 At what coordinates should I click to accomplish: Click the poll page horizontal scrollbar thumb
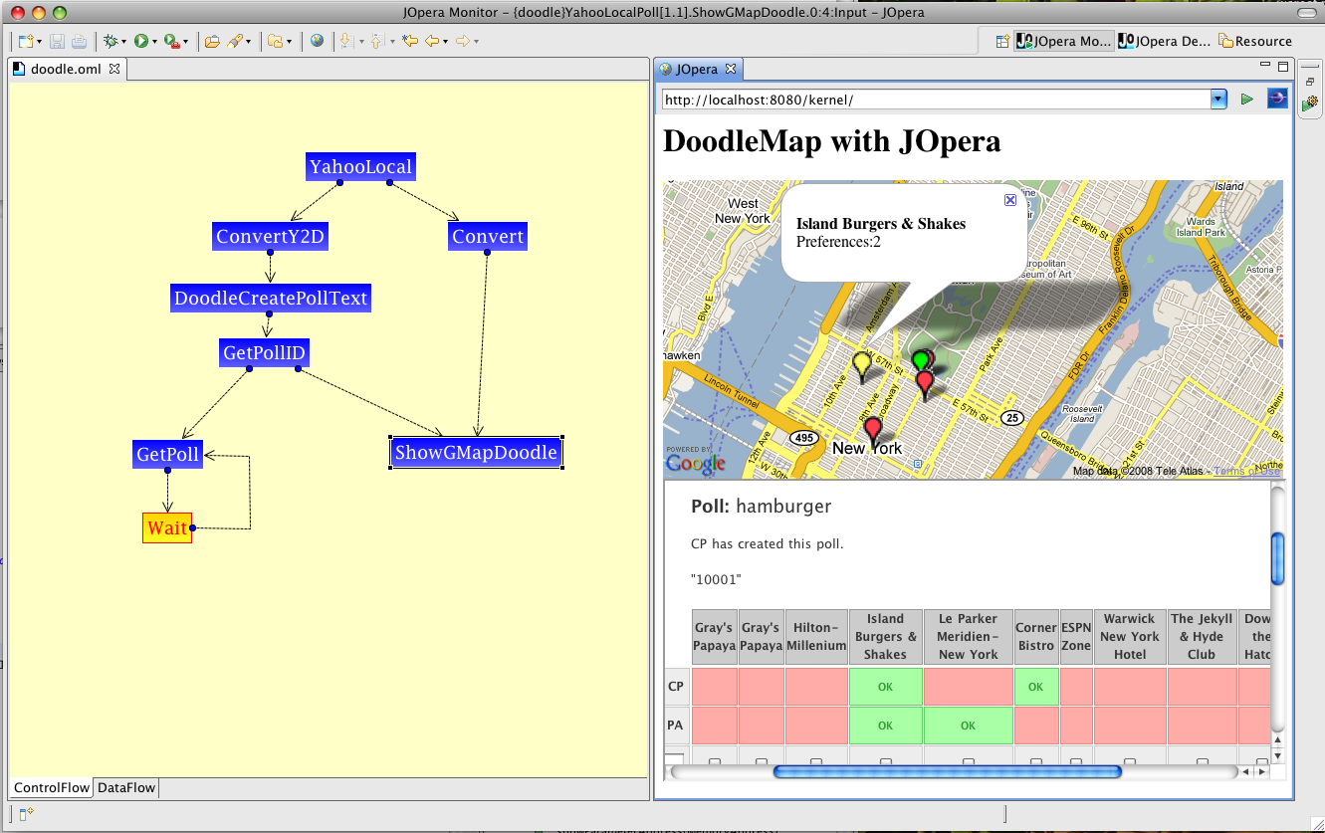point(947,771)
